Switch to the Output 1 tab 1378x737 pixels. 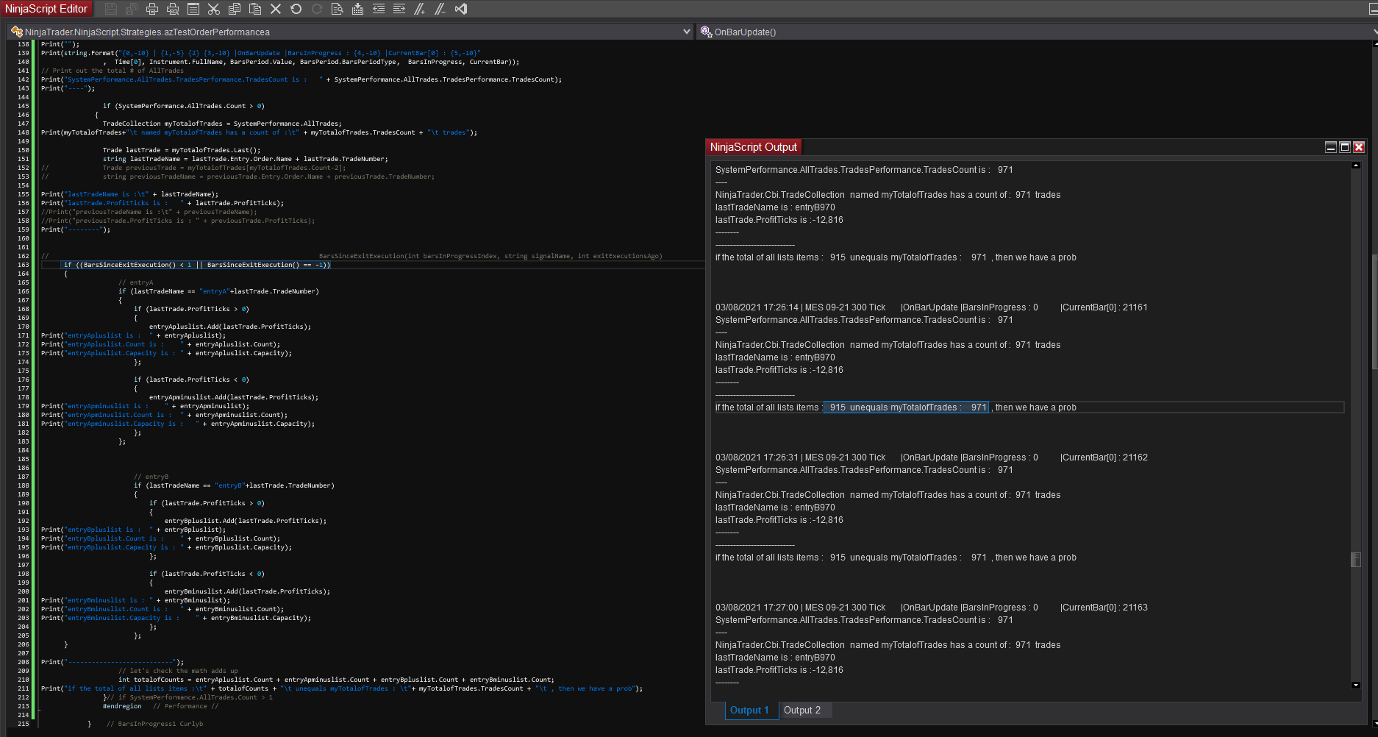coord(749,711)
